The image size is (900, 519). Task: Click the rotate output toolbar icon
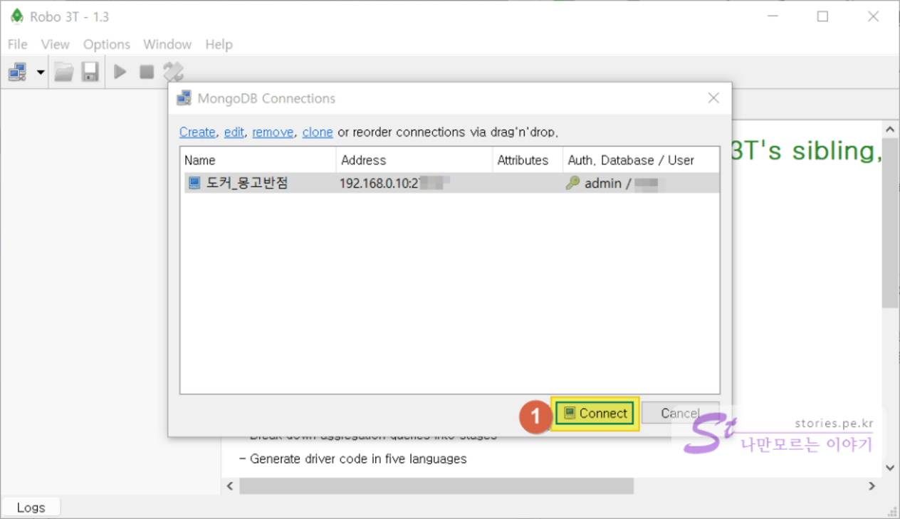(173, 72)
